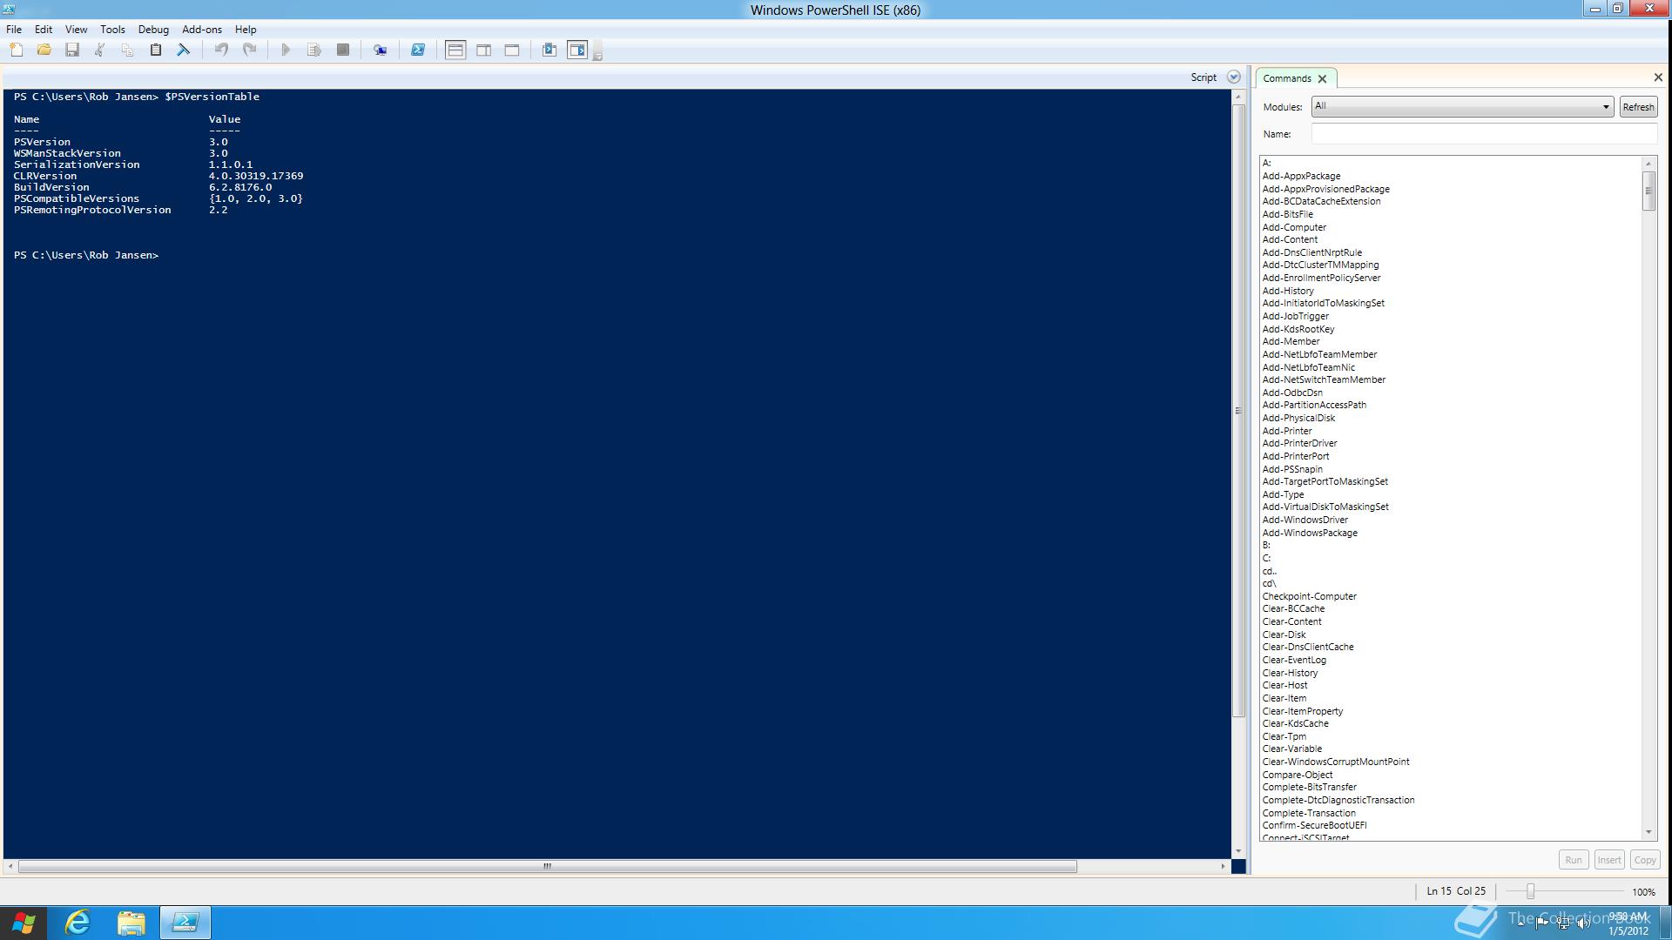Image resolution: width=1672 pixels, height=940 pixels.
Task: Run selection toolbar icon
Action: (314, 50)
